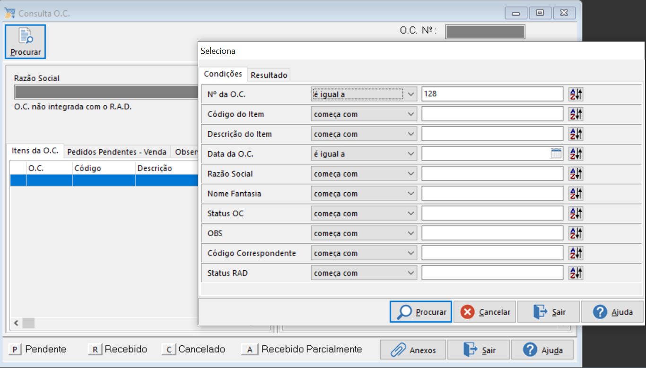
Task: Click the Razão Social value field in dialog
Action: (x=492, y=173)
